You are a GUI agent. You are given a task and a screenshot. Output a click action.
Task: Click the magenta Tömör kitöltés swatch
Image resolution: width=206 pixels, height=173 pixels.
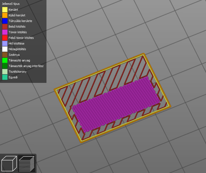click(5, 32)
